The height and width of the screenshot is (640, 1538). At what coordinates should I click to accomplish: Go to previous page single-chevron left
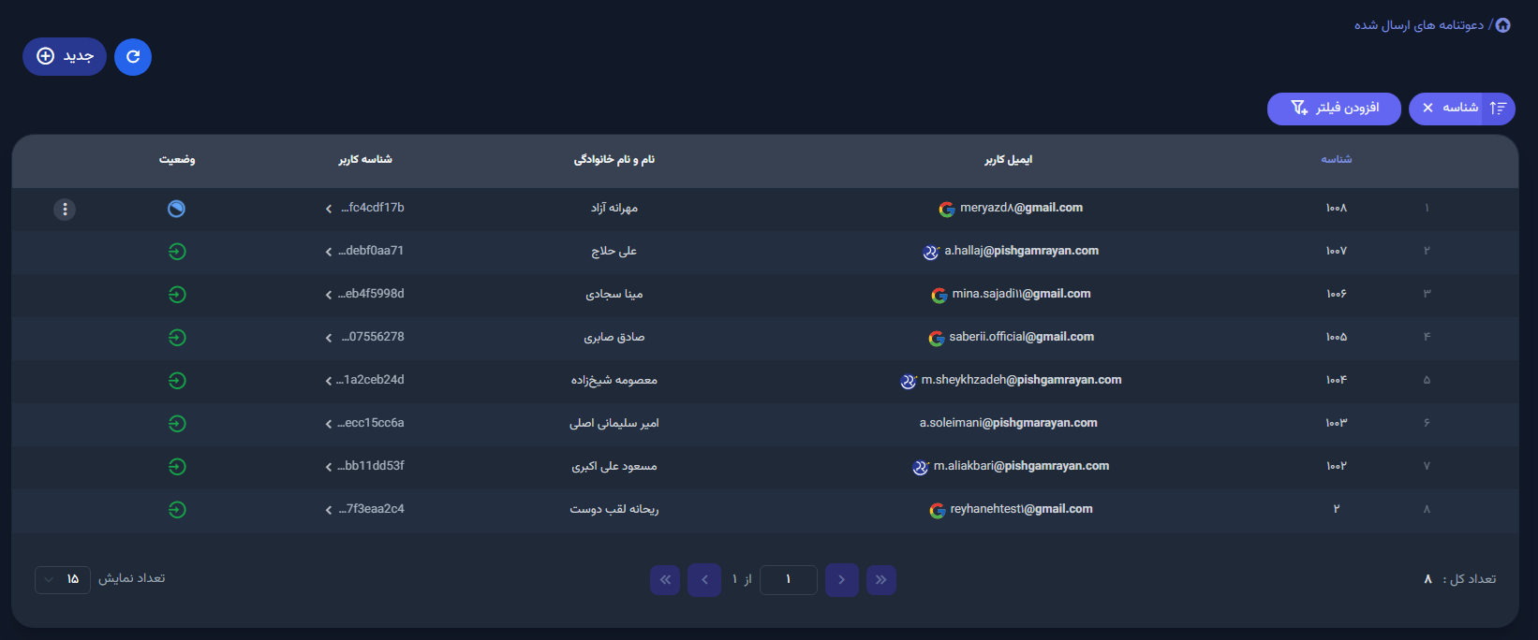tap(704, 580)
